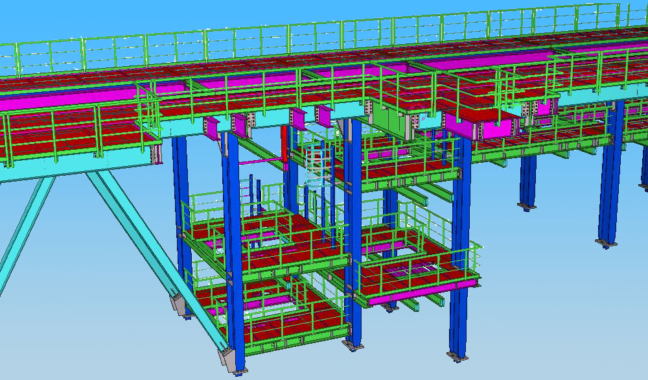Image resolution: width=648 pixels, height=380 pixels.
Task: Select the thin horizontal magenta rod beside red post
Action: click(x=260, y=160)
